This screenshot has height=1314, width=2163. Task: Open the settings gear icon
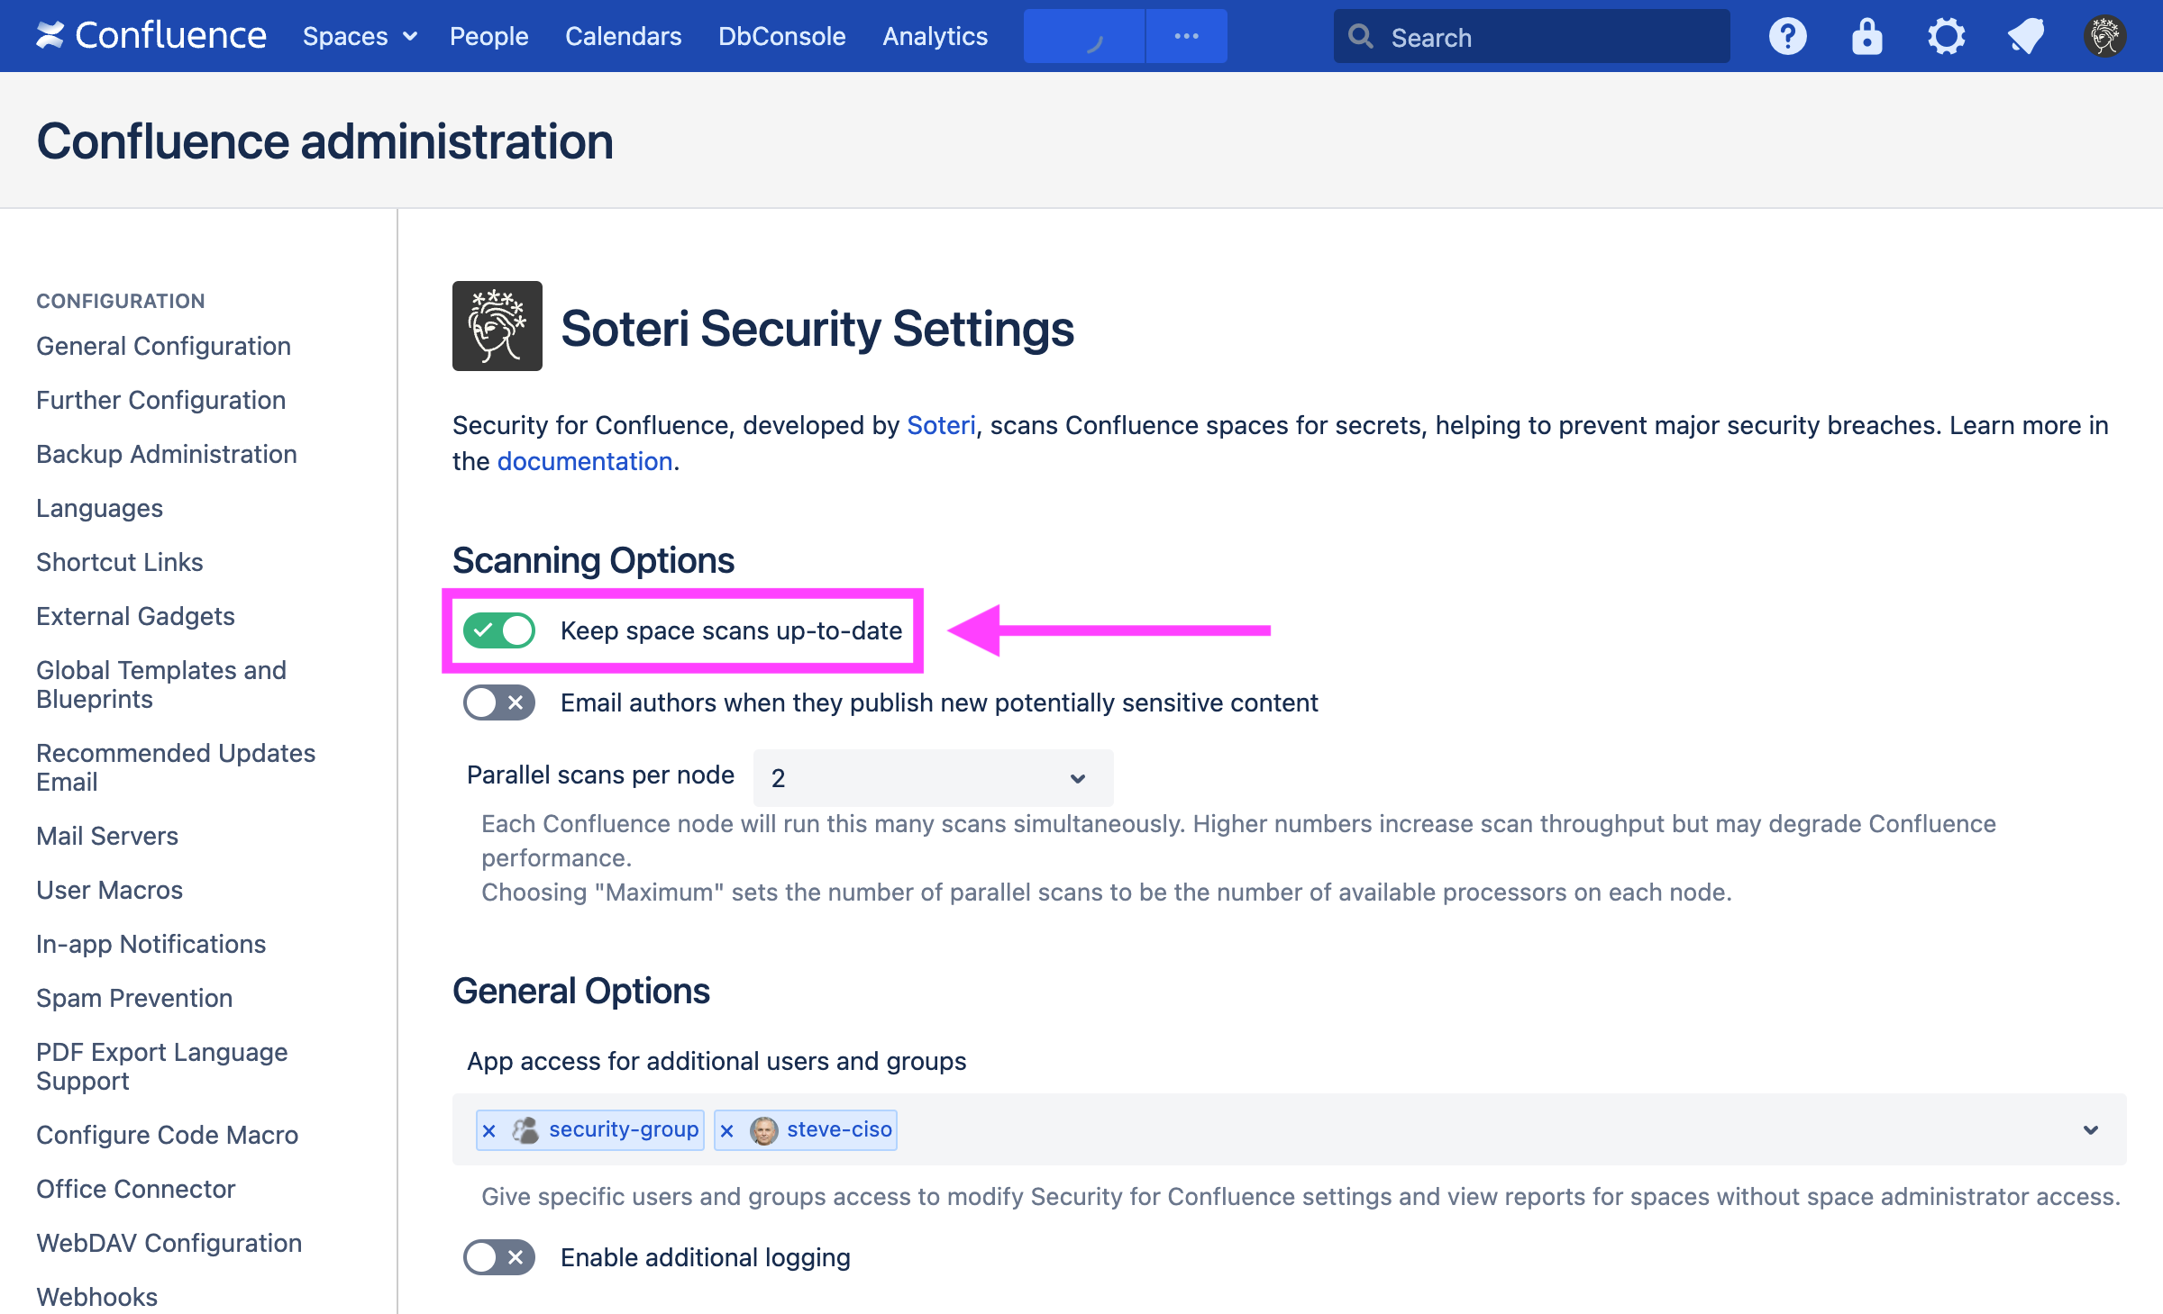pyautogui.click(x=1946, y=37)
